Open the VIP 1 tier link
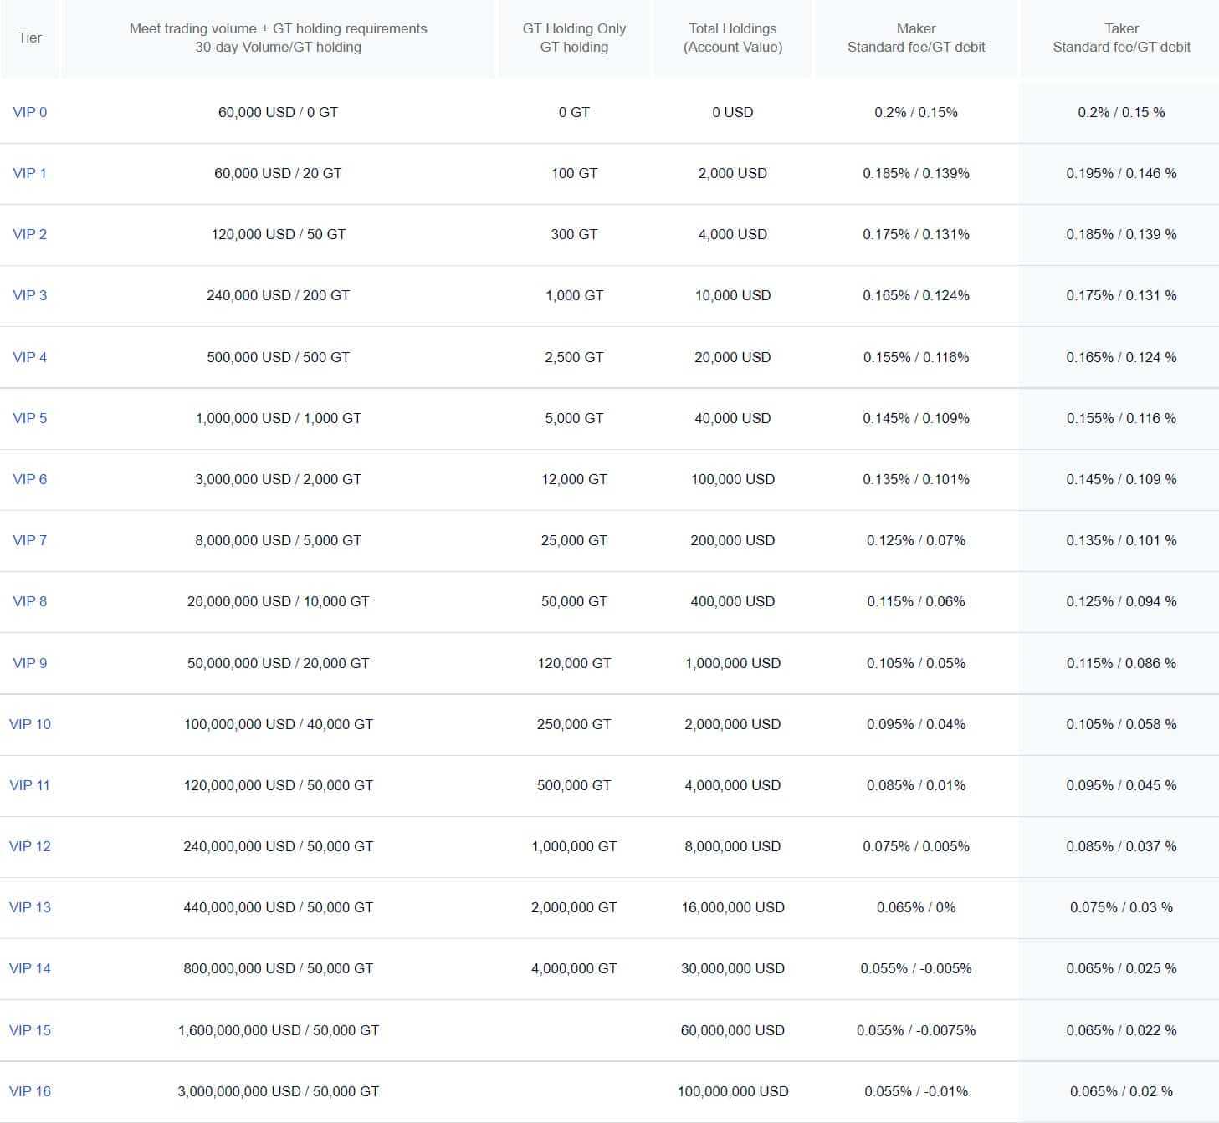The width and height of the screenshot is (1219, 1123). [30, 173]
